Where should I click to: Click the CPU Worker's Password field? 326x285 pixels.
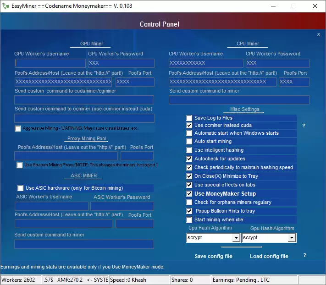pyautogui.click(x=277, y=63)
